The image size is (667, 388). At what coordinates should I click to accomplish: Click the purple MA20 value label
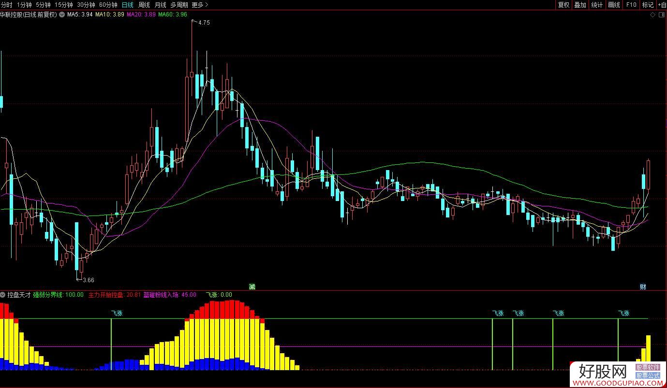click(x=141, y=14)
